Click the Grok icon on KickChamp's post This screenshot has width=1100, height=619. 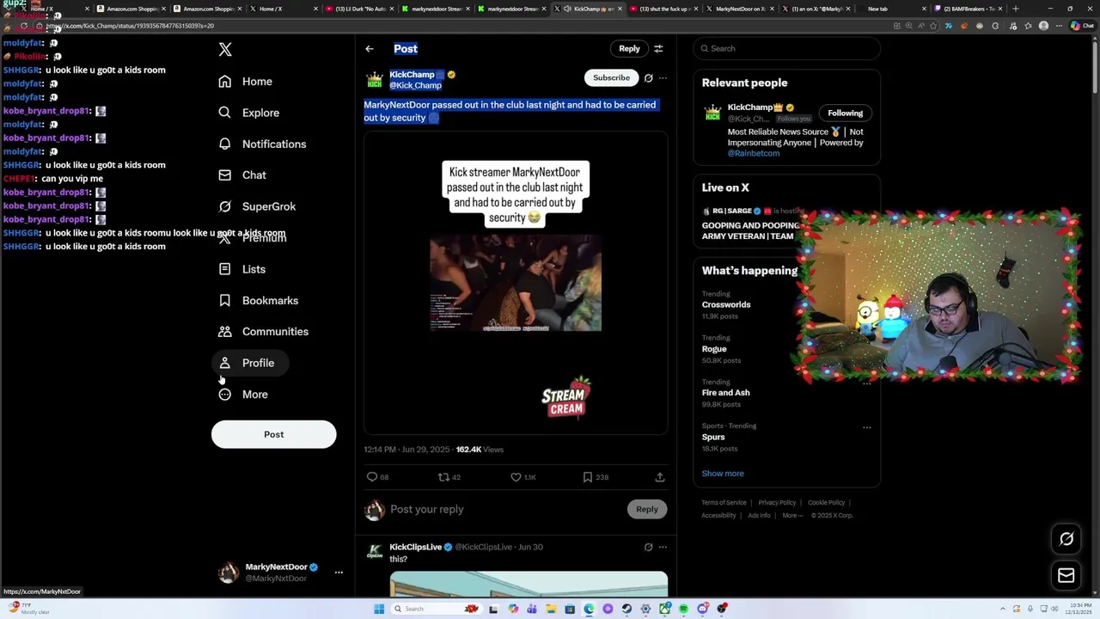[649, 78]
